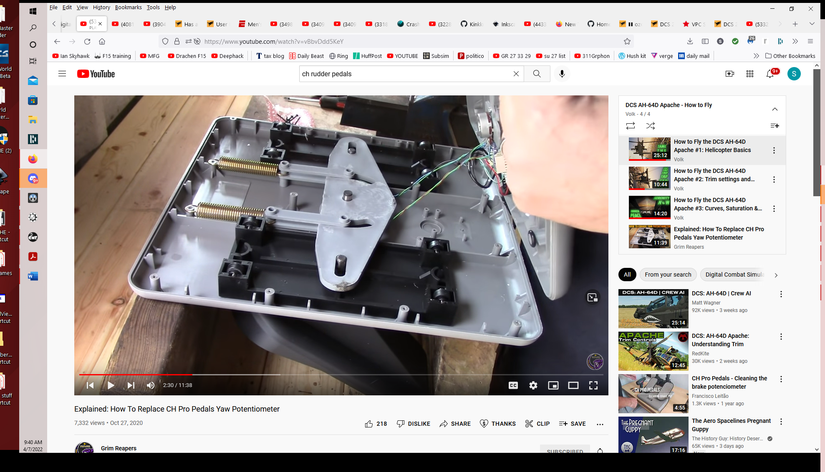This screenshot has height=472, width=825.
Task: Open the Tools menu
Action: [153, 7]
